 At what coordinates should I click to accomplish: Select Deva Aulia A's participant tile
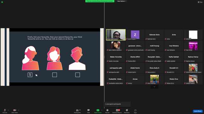[154, 68]
